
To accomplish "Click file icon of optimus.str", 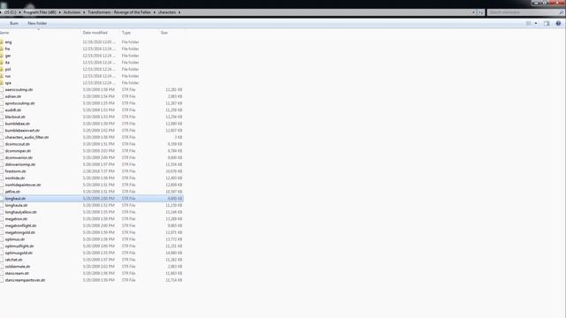I will coord(2,239).
